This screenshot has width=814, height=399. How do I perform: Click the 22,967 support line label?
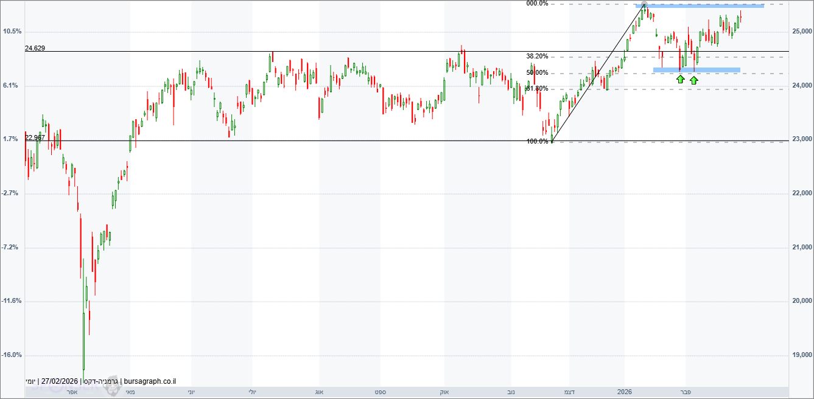(35, 137)
